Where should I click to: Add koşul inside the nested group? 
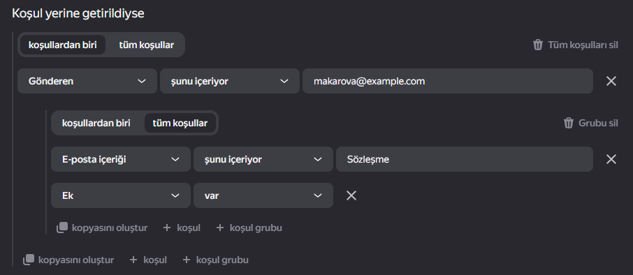click(182, 228)
